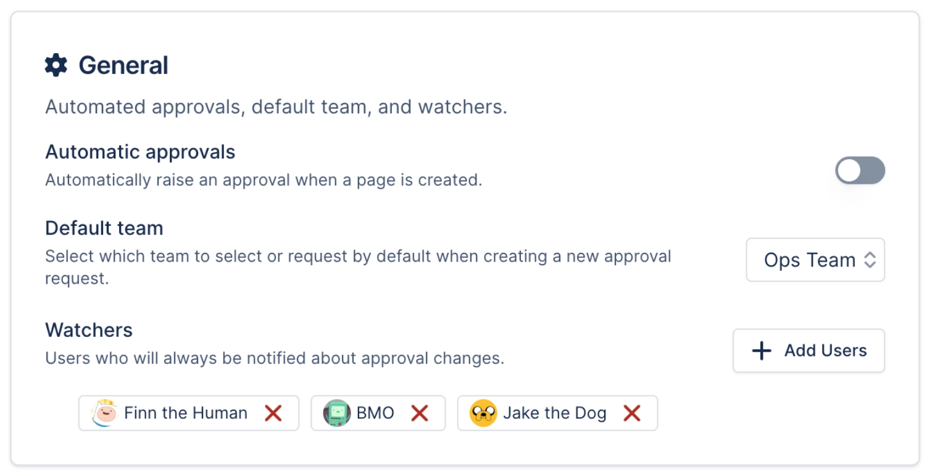Click the General section heading
This screenshot has height=475, width=932.
pos(123,64)
